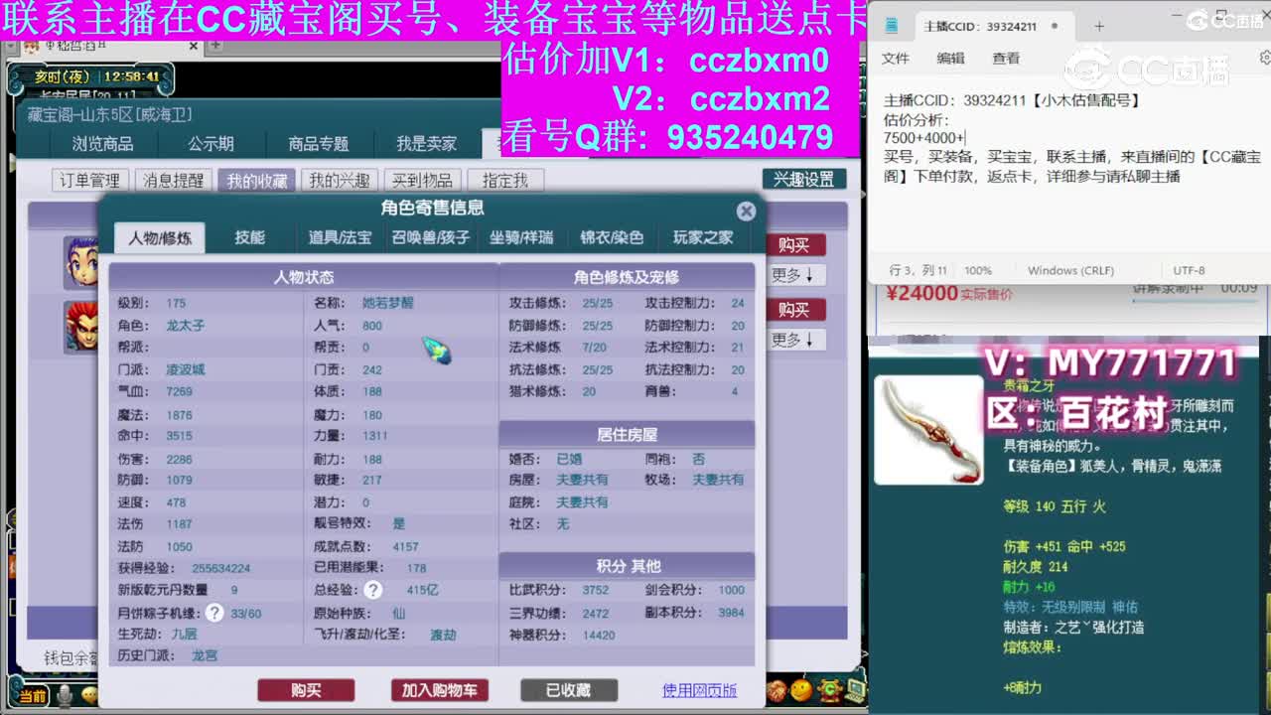Screen dimensions: 1271x715
Task: Click the 订单管理 sub-tab
Action: [89, 181]
